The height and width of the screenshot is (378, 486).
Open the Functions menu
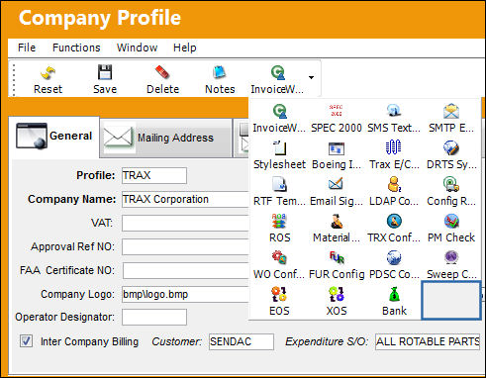click(76, 47)
